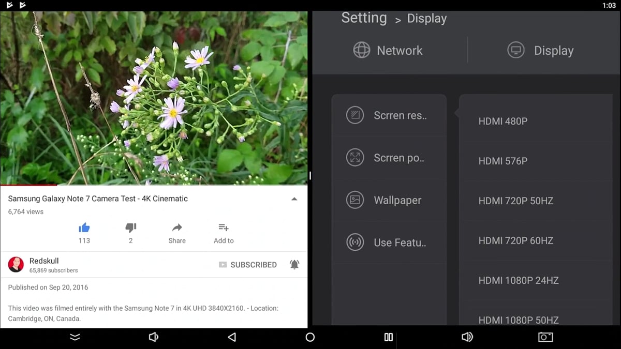Click the 65,869 subscribers text
Screen dimensions: 621x349
point(54,270)
